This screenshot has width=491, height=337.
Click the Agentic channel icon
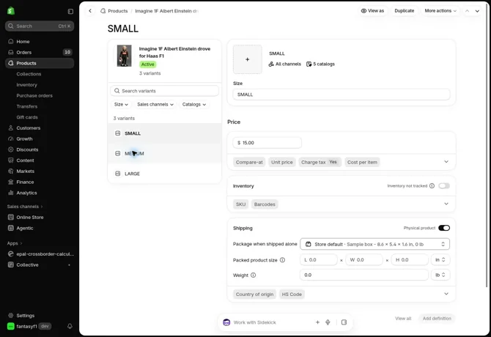pyautogui.click(x=11, y=228)
